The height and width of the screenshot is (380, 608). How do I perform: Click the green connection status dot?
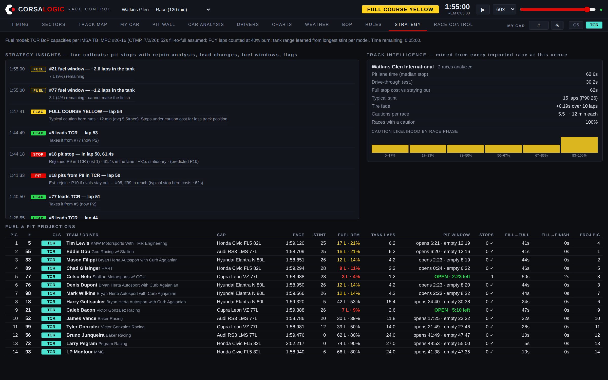click(601, 10)
